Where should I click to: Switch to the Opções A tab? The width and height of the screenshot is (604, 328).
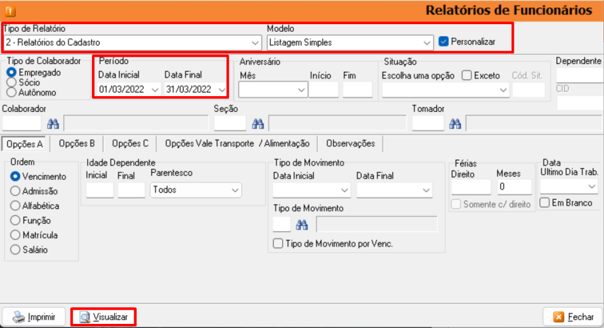click(24, 144)
